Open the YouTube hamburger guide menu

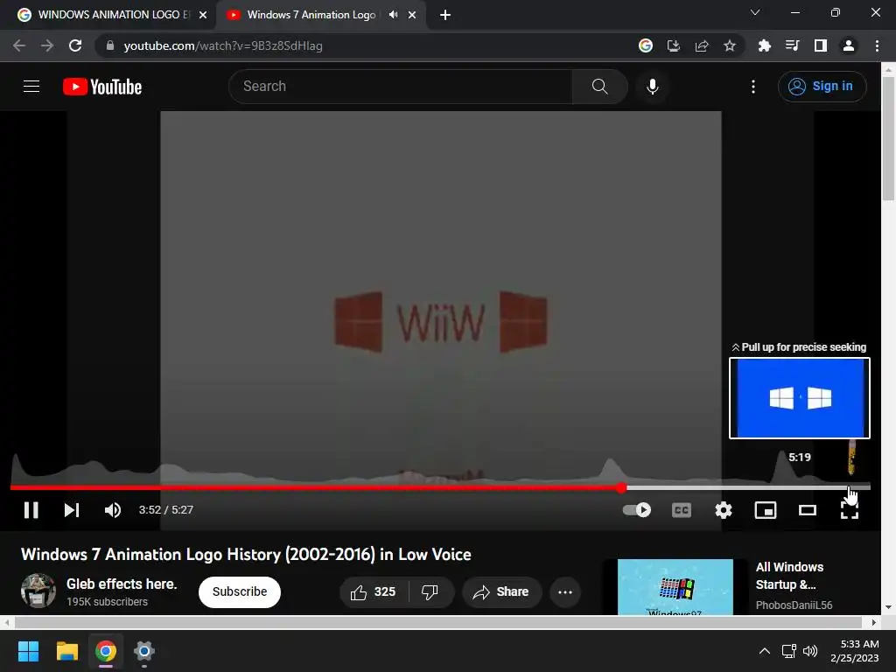point(31,87)
